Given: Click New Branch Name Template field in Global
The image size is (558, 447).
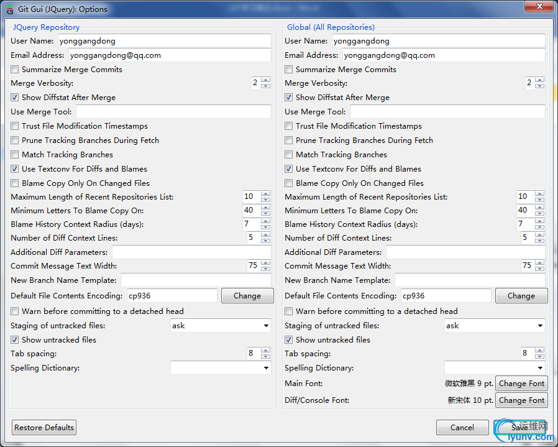Looking at the screenshot, I should click(470, 280).
